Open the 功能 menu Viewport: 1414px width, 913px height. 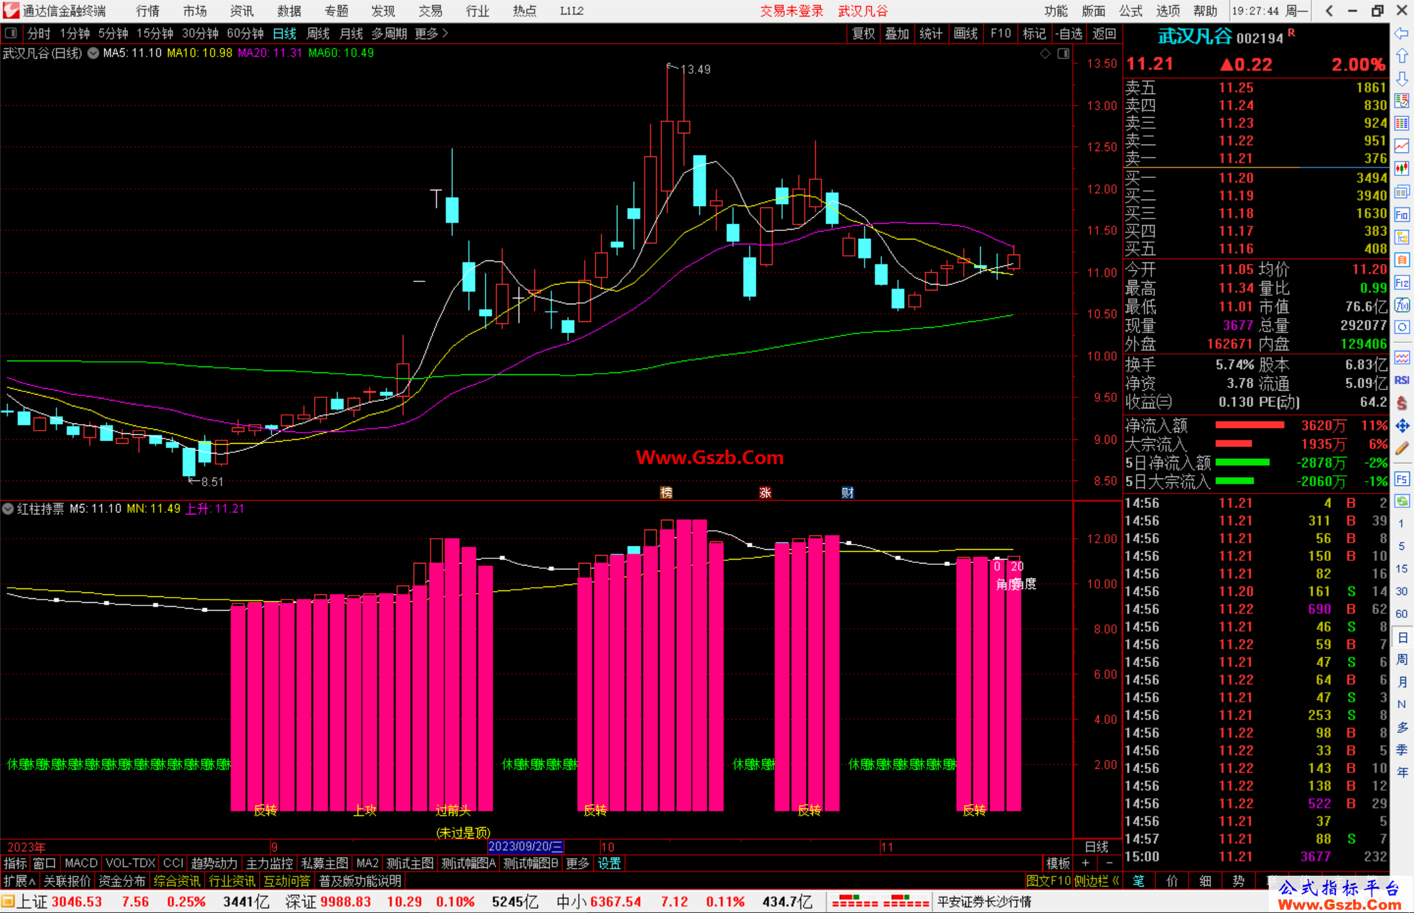(x=1056, y=11)
